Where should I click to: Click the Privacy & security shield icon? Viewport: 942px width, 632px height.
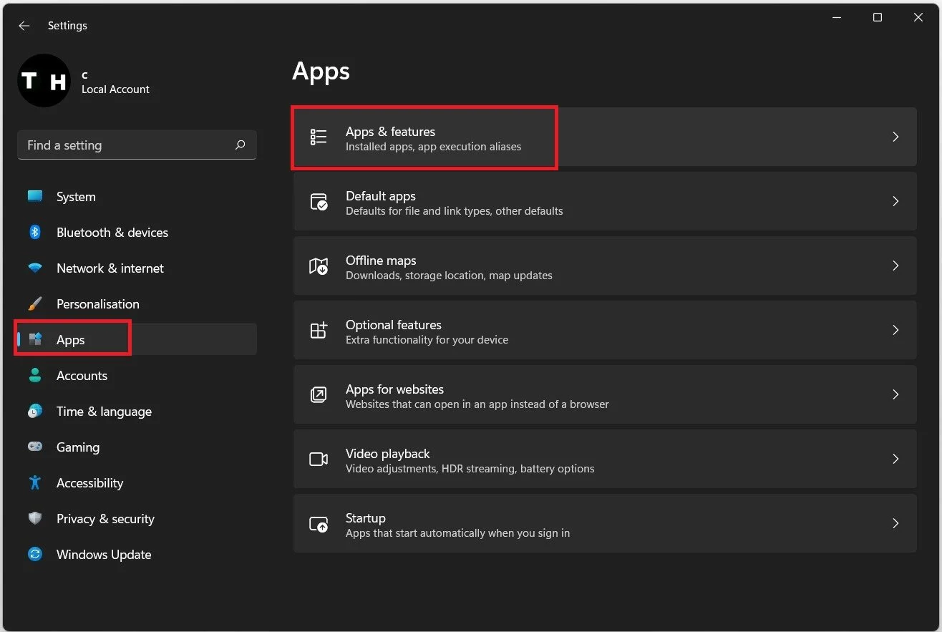pos(35,518)
